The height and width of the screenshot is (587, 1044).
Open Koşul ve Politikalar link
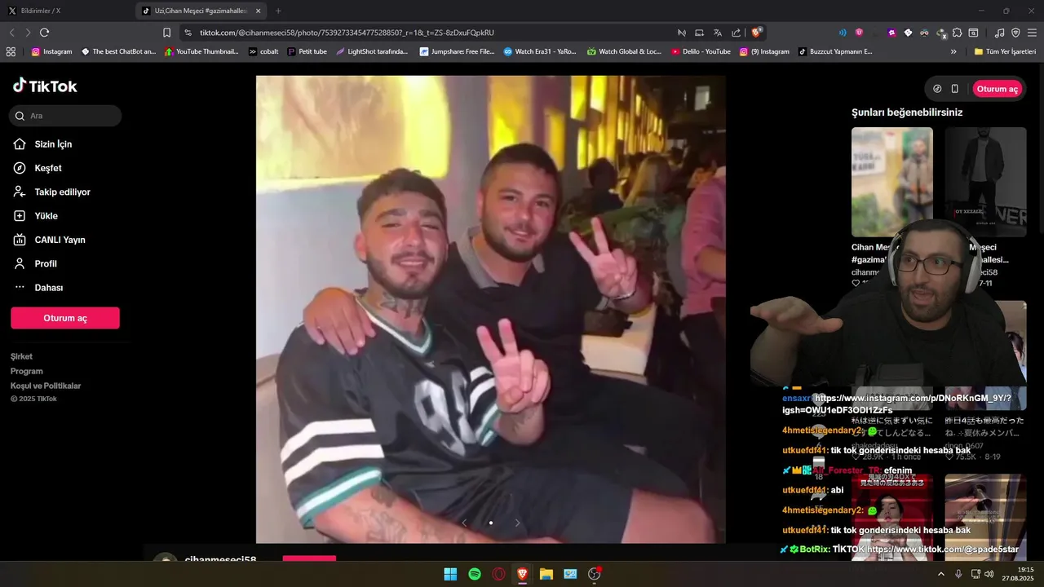[46, 386]
